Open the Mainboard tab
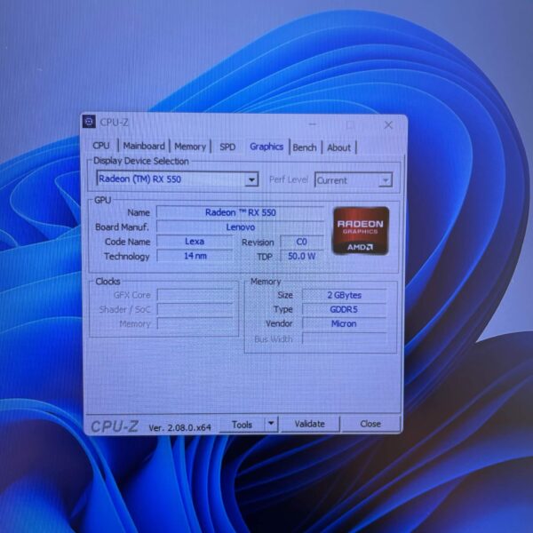This screenshot has height=533, width=533. 144,147
